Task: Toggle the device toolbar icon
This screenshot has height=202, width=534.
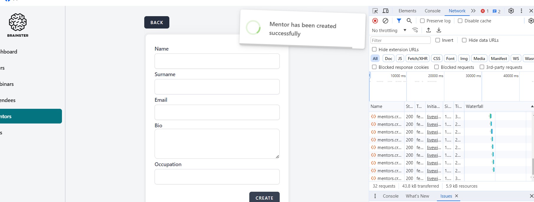Action: tap(386, 11)
